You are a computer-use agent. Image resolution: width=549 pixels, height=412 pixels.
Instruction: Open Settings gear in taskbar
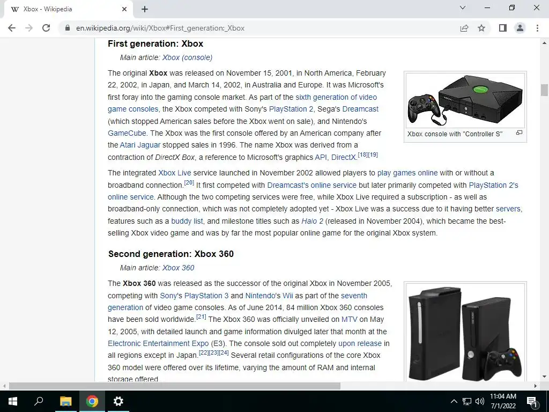[x=118, y=401]
